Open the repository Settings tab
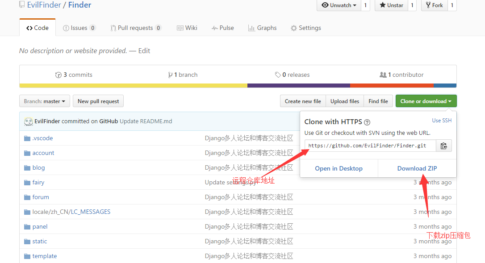 pyautogui.click(x=305, y=28)
